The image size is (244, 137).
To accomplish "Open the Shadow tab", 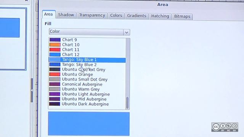I will 66,15.
